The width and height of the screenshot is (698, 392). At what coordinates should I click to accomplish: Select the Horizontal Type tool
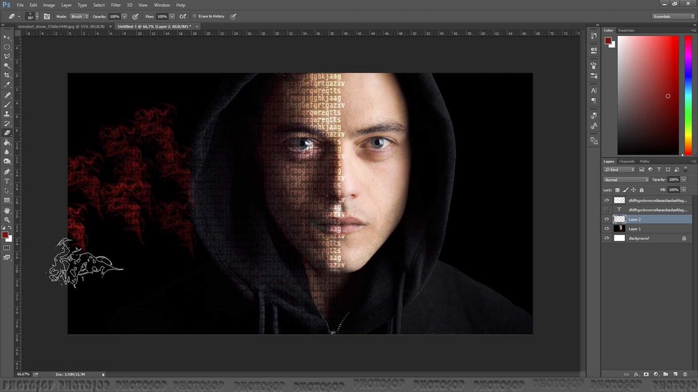(7, 181)
